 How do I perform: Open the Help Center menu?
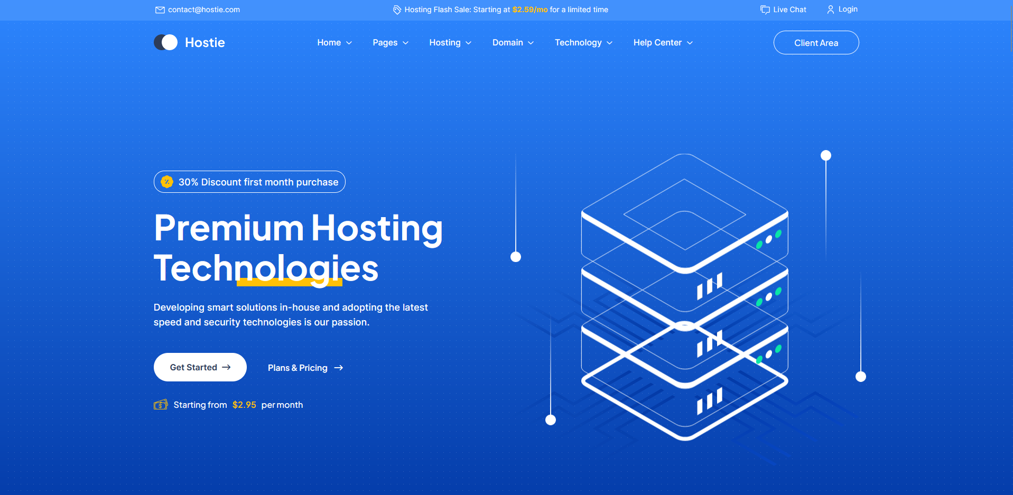point(662,43)
